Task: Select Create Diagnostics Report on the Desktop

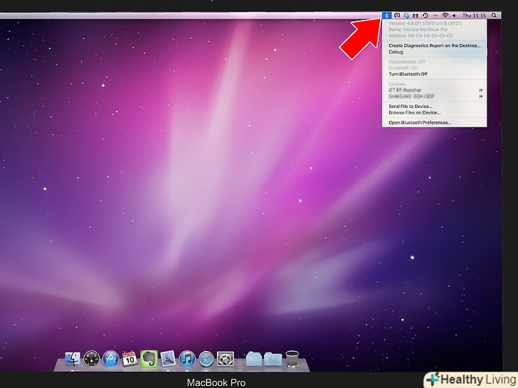Action: [434, 45]
